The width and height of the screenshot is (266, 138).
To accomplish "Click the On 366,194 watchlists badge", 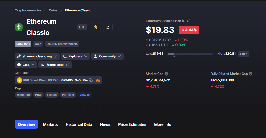I will point(62,44).
